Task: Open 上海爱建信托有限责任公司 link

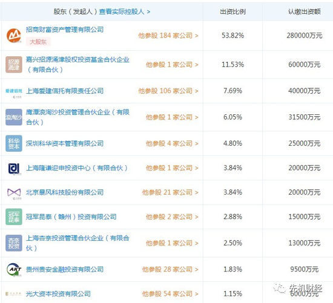Action: click(65, 91)
